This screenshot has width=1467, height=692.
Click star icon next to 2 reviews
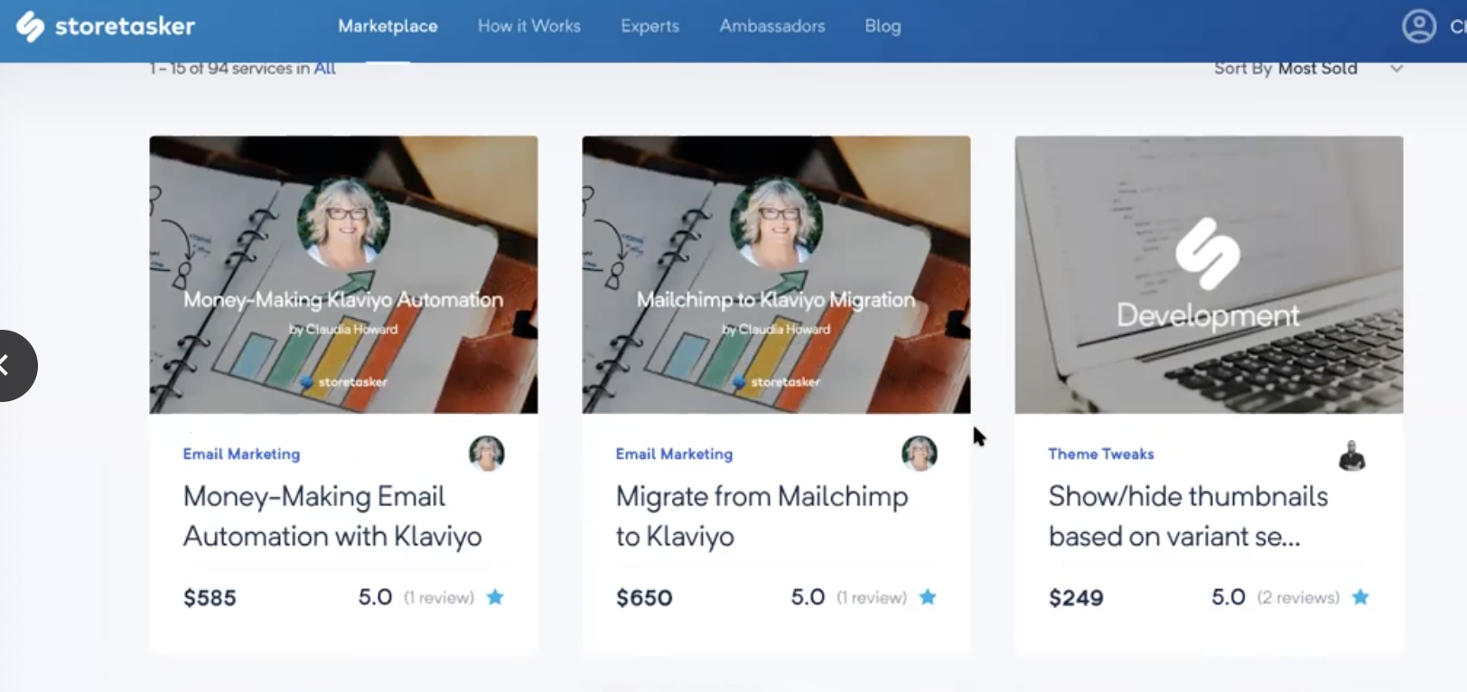coord(1360,597)
